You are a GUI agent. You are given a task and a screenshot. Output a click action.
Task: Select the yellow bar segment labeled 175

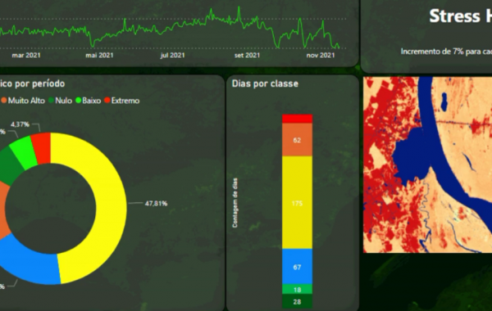pyautogui.click(x=297, y=203)
